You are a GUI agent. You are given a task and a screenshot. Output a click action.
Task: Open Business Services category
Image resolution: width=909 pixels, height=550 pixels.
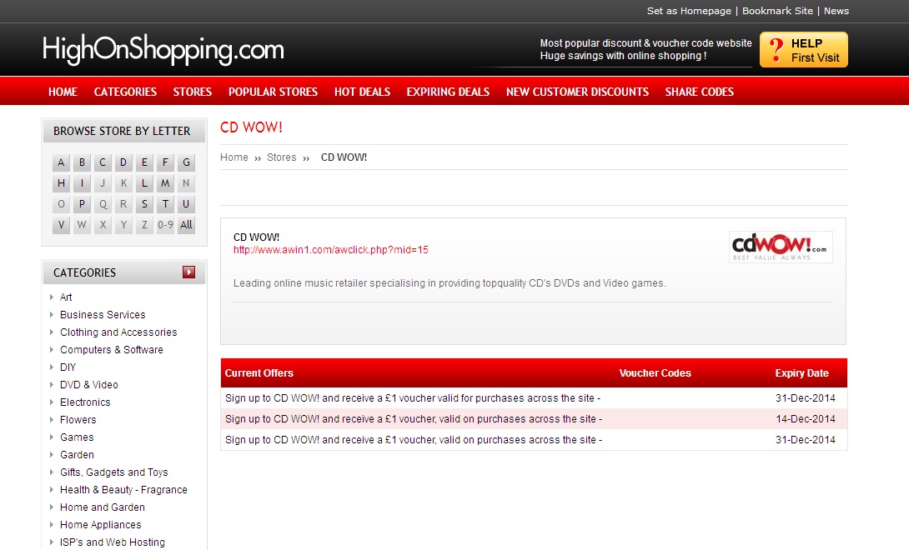[x=103, y=315]
